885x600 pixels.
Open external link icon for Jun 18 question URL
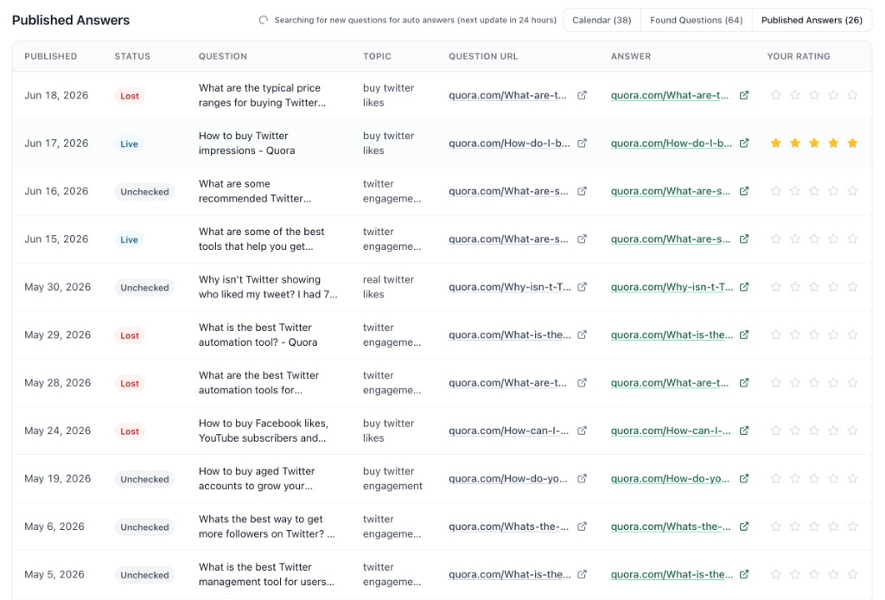pos(582,95)
